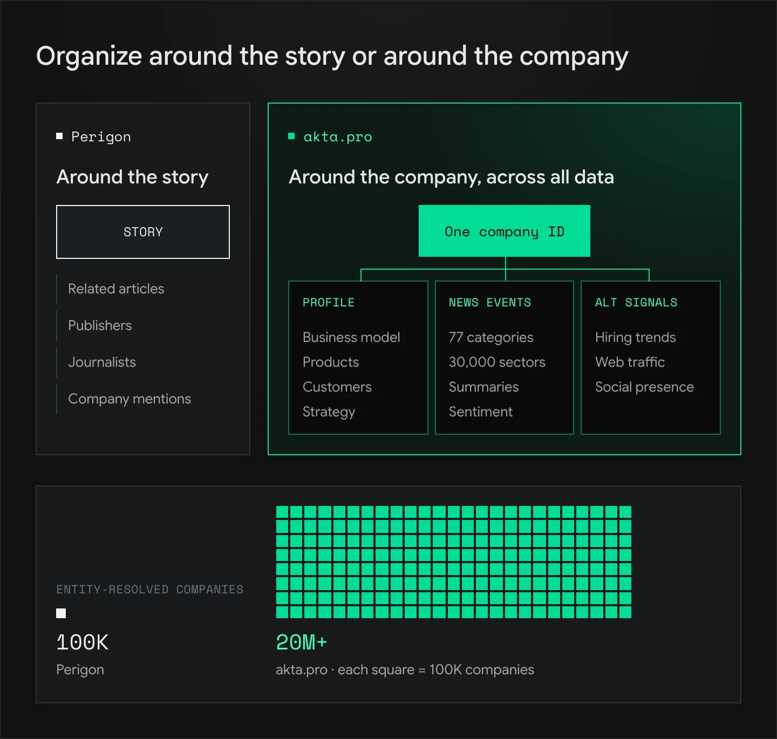Screen dimensions: 777x739
Task: Click the white square above 100K
Action: click(61, 613)
